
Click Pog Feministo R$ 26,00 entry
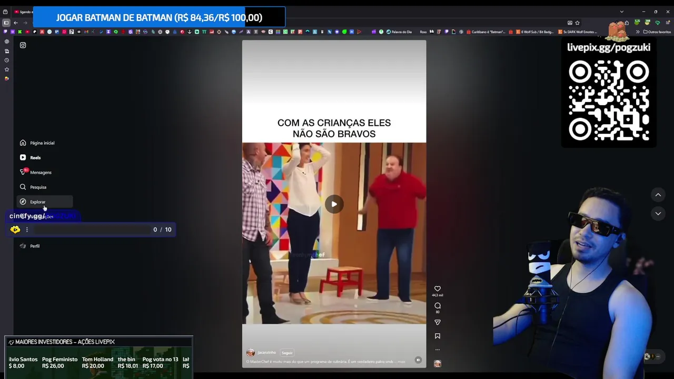(x=60, y=363)
